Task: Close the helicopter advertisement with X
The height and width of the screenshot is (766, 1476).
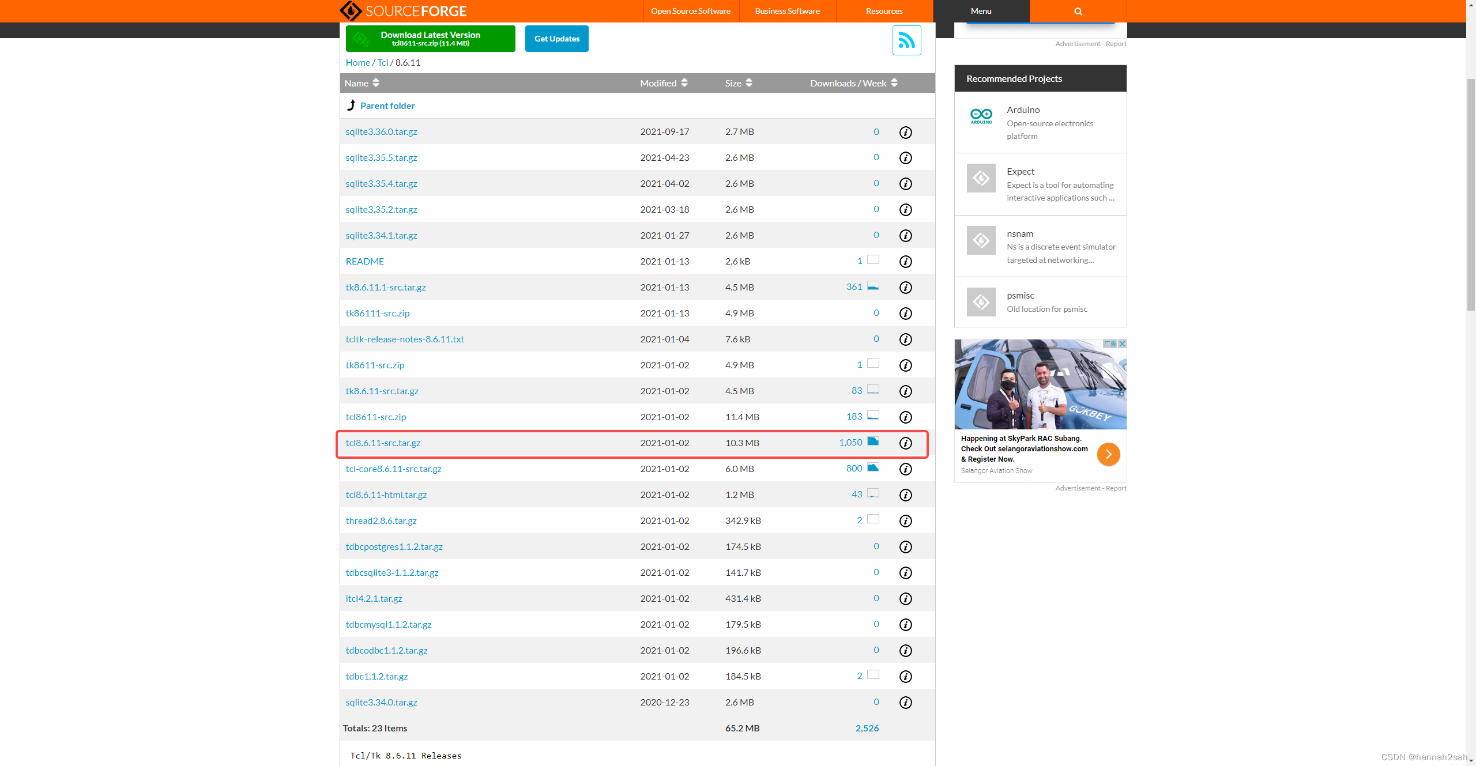Action: (1122, 344)
